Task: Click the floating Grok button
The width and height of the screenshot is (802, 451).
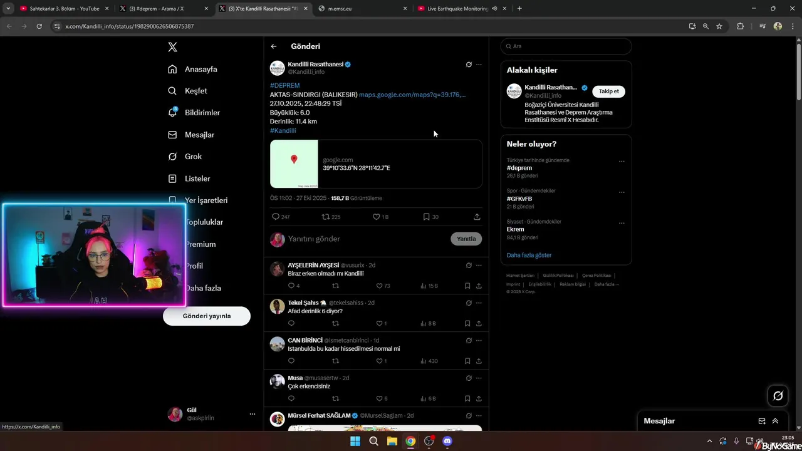Action: [778, 395]
